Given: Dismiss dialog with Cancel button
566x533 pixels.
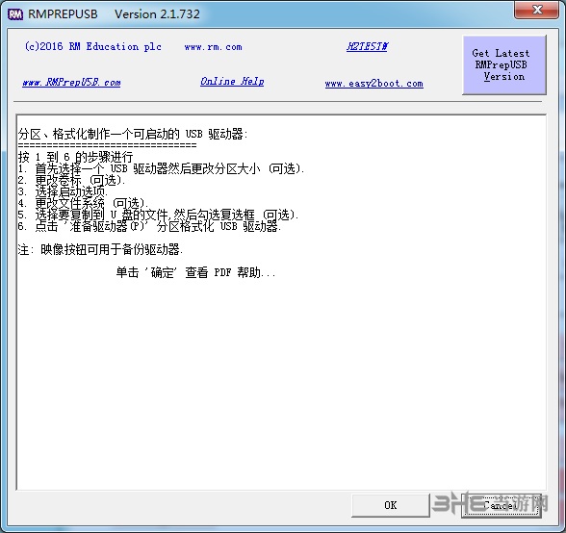Looking at the screenshot, I should (502, 505).
